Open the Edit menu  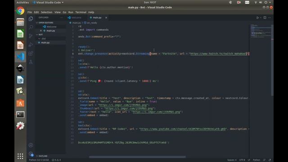coord(36,12)
